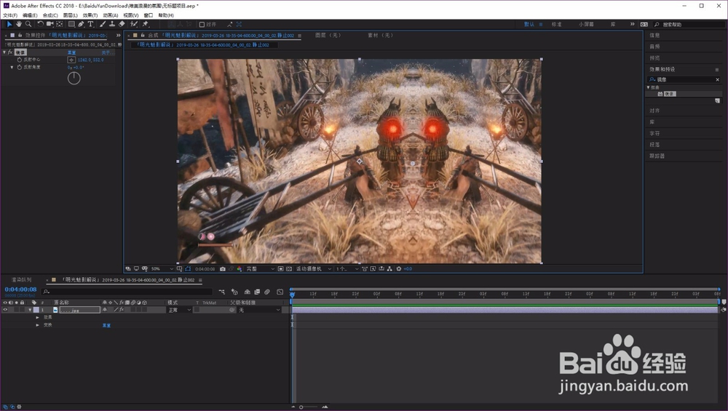
Task: Select the Clone Stamp tool
Action: (x=112, y=24)
